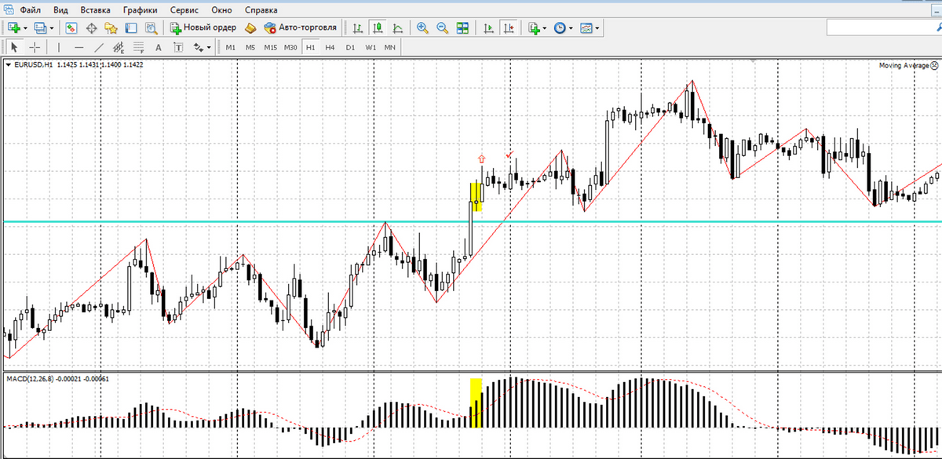This screenshot has height=459, width=942.
Task: Switch chart to candlesticks type
Action: point(378,27)
